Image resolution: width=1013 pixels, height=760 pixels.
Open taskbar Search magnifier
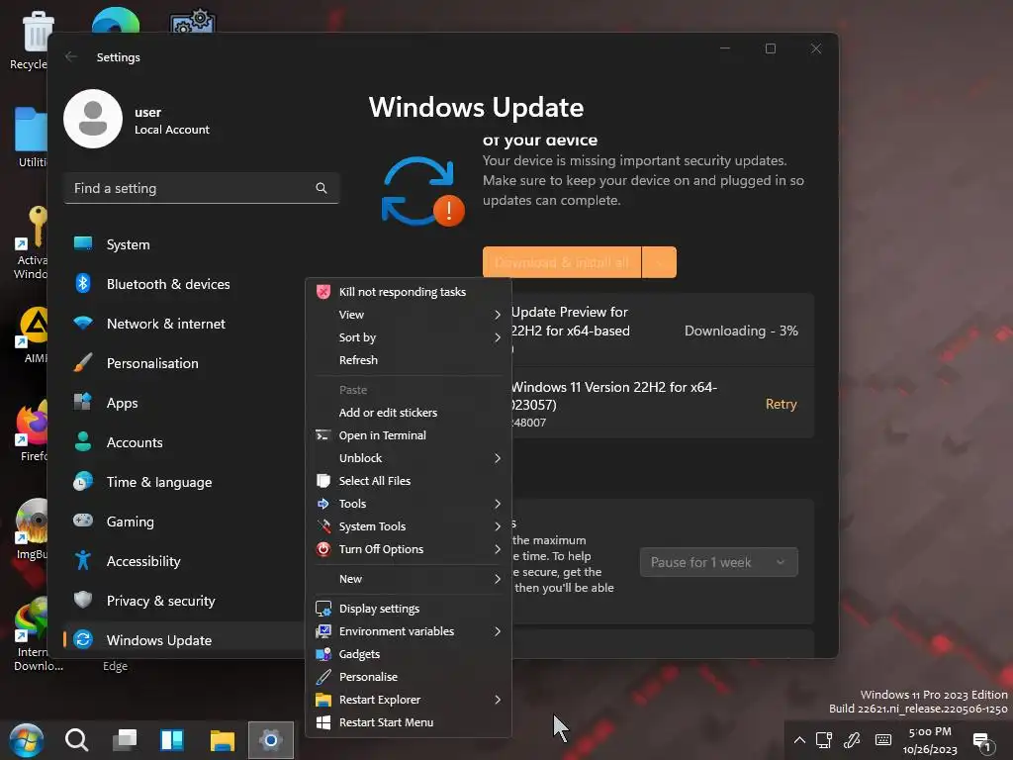[77, 740]
